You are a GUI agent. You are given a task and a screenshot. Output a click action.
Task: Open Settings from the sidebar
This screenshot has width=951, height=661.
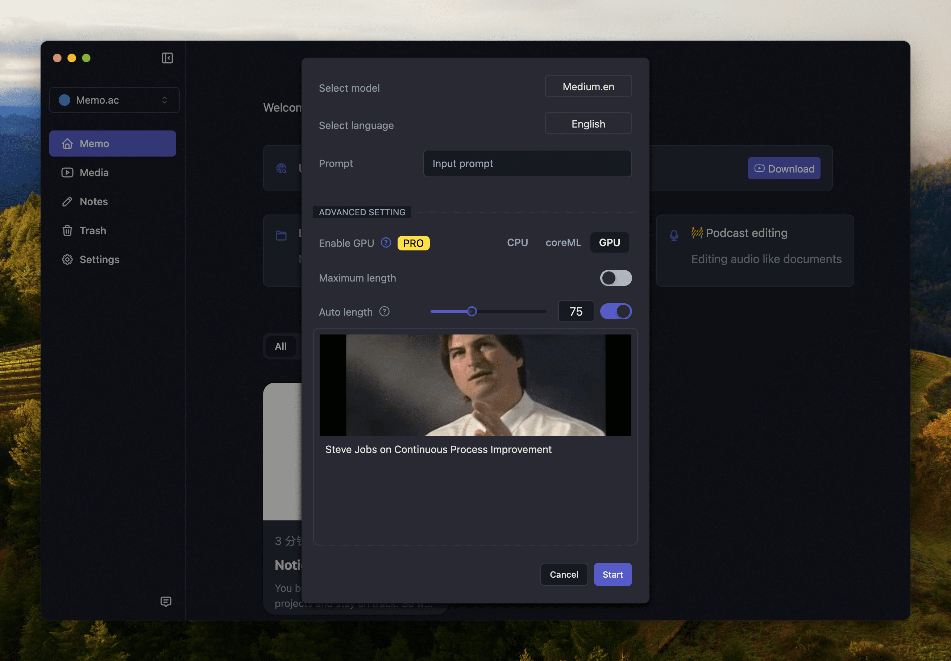tap(99, 260)
